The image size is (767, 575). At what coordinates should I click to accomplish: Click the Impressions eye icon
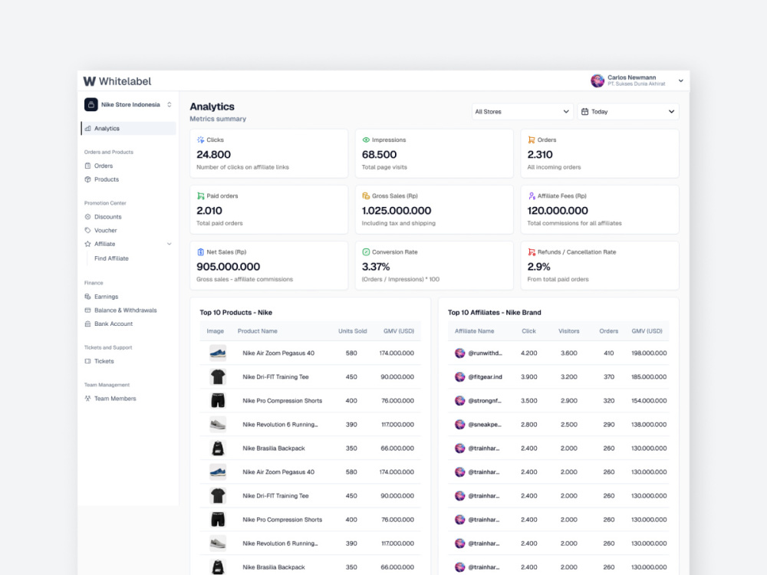(x=366, y=140)
